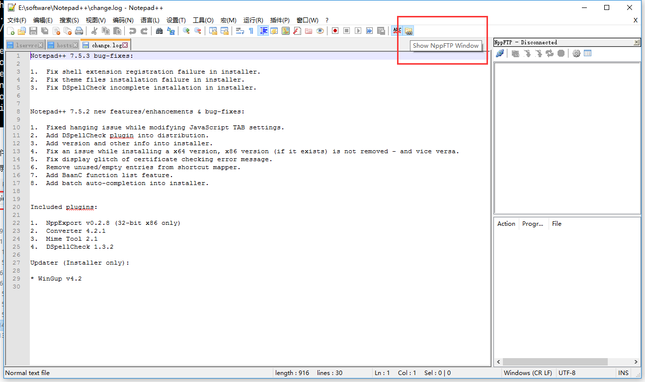Toggle ABC spell check auto icon
Viewport: 645px width, 382px height.
coord(397,31)
